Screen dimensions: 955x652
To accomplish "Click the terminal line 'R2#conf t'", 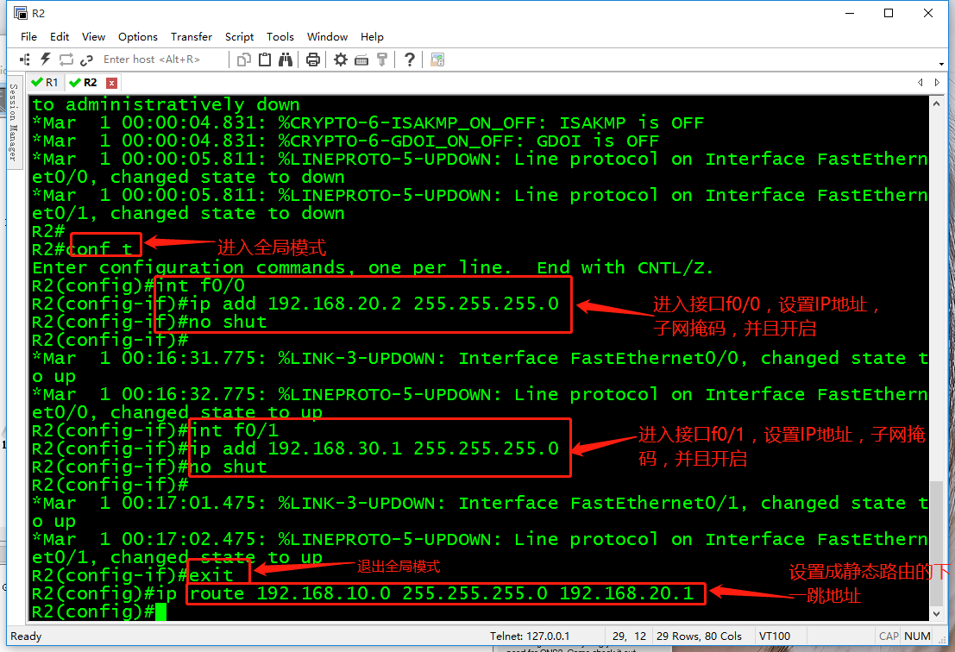I will click(x=82, y=249).
